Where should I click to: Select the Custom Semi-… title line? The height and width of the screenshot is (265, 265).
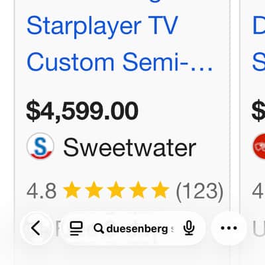tap(119, 62)
